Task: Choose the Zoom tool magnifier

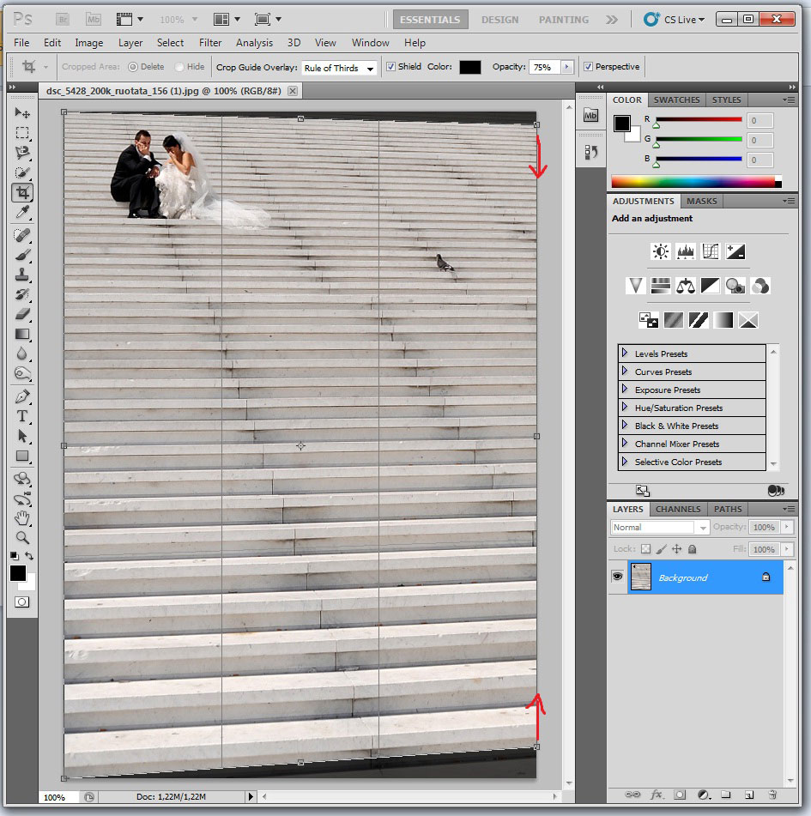Action: tap(22, 537)
